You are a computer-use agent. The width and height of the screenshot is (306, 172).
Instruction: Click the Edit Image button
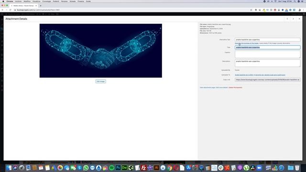[101, 81]
